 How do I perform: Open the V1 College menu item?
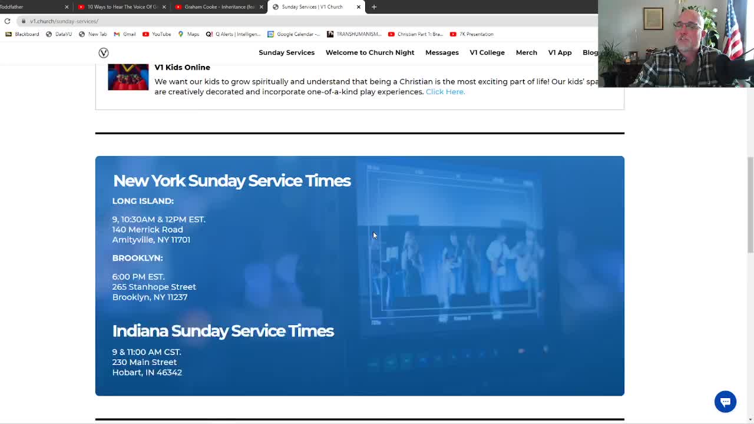[487, 52]
